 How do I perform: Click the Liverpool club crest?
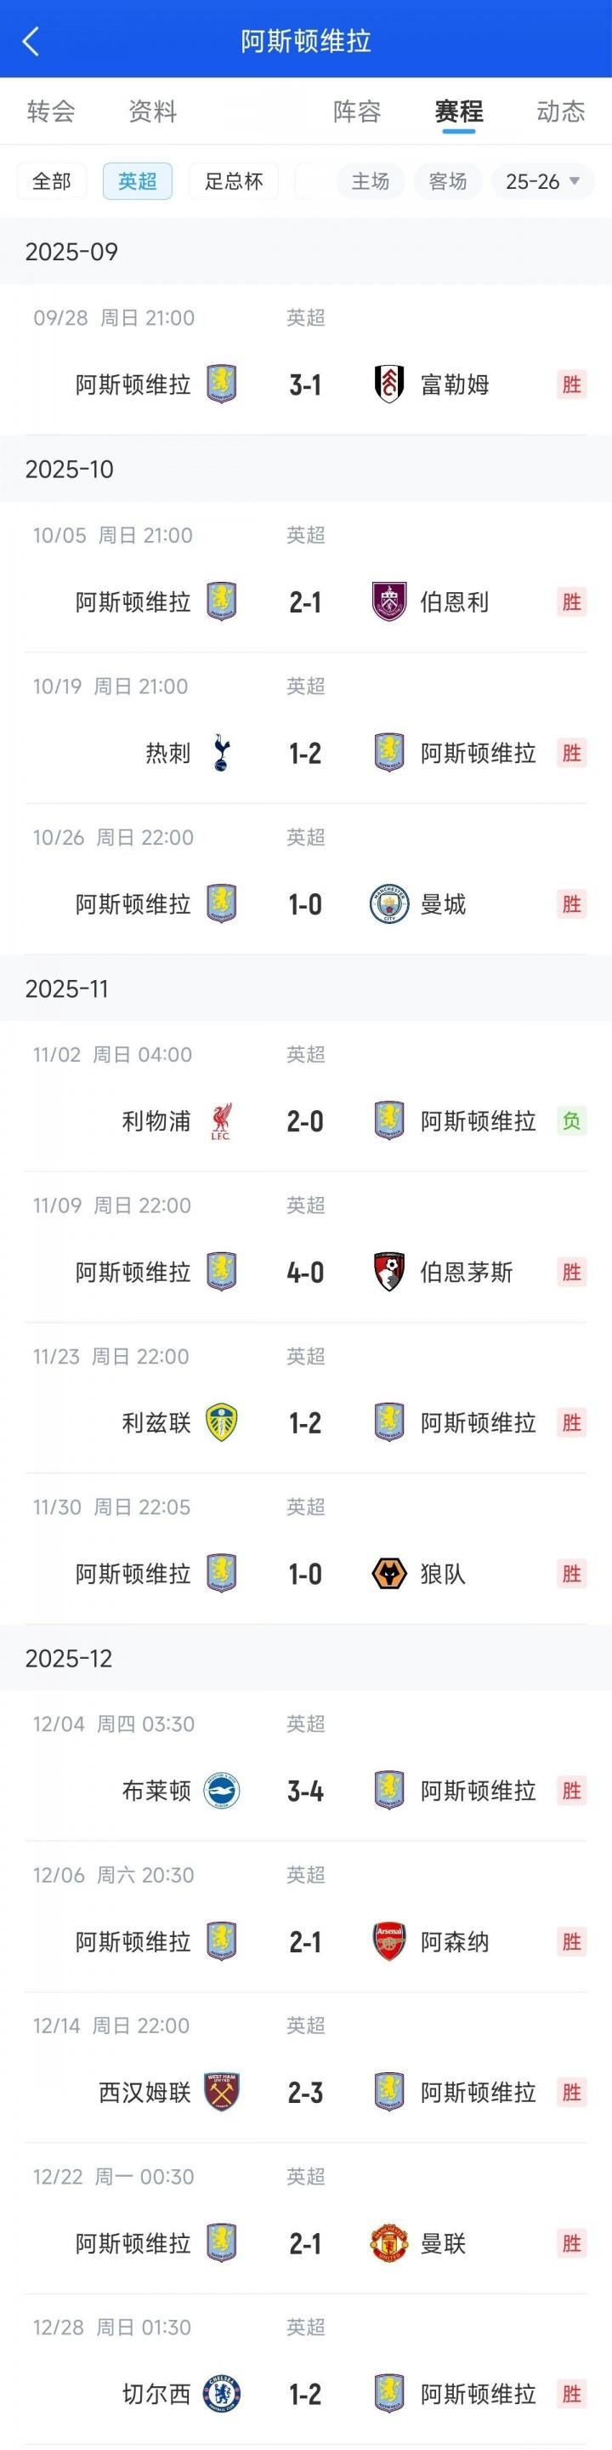pyautogui.click(x=221, y=1121)
